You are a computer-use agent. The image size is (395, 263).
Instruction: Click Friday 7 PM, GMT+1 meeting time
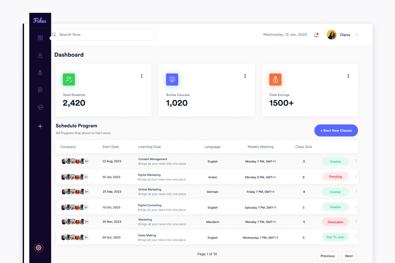(260, 192)
